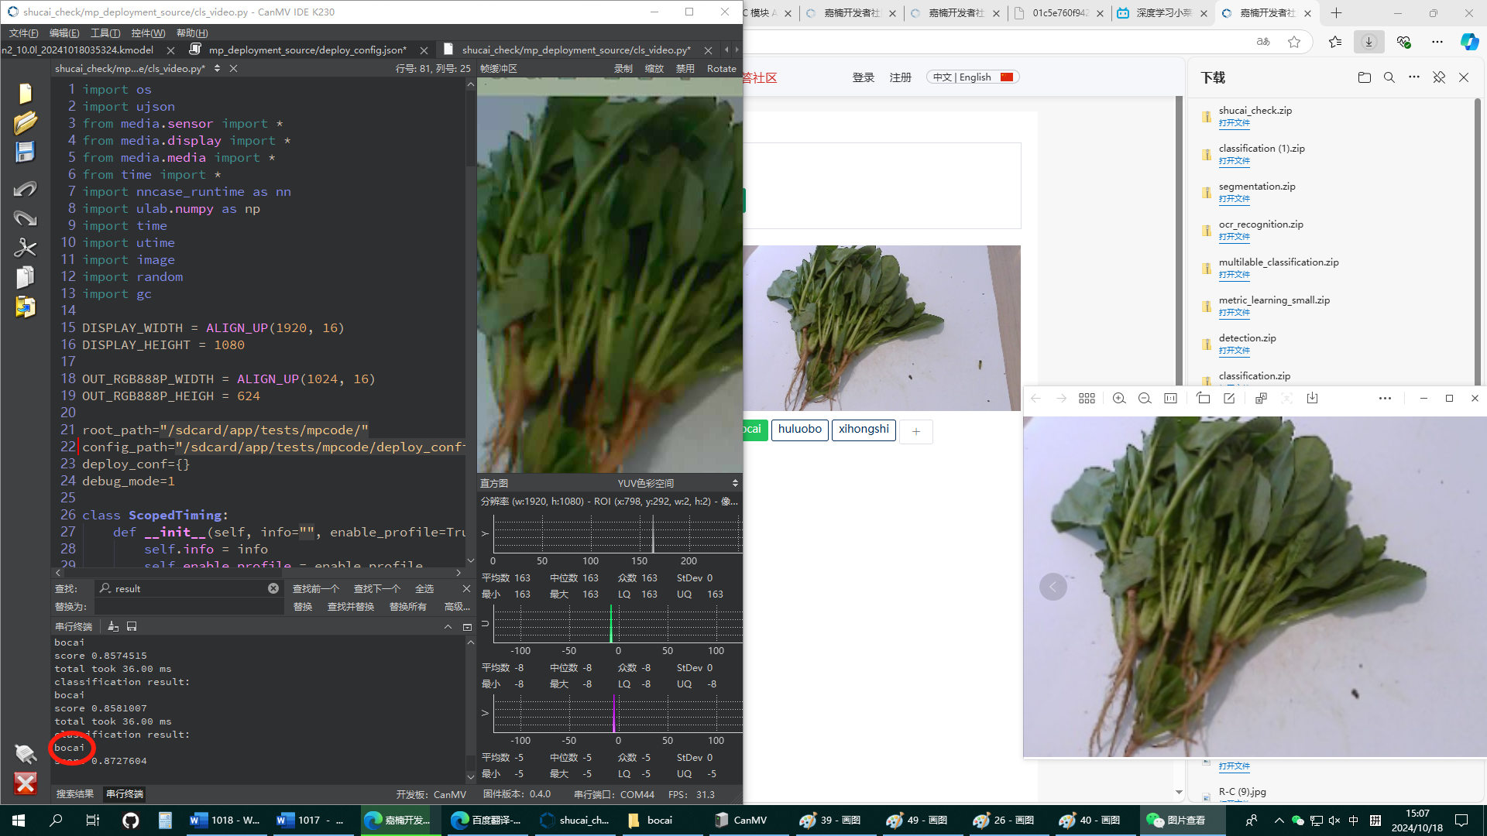
Task: Click the huluobo label tag
Action: tap(799, 430)
